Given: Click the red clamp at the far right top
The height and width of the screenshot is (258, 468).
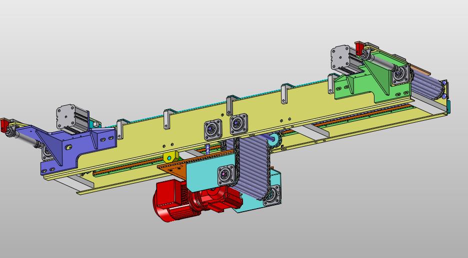Looking at the screenshot, I should [x=360, y=48].
